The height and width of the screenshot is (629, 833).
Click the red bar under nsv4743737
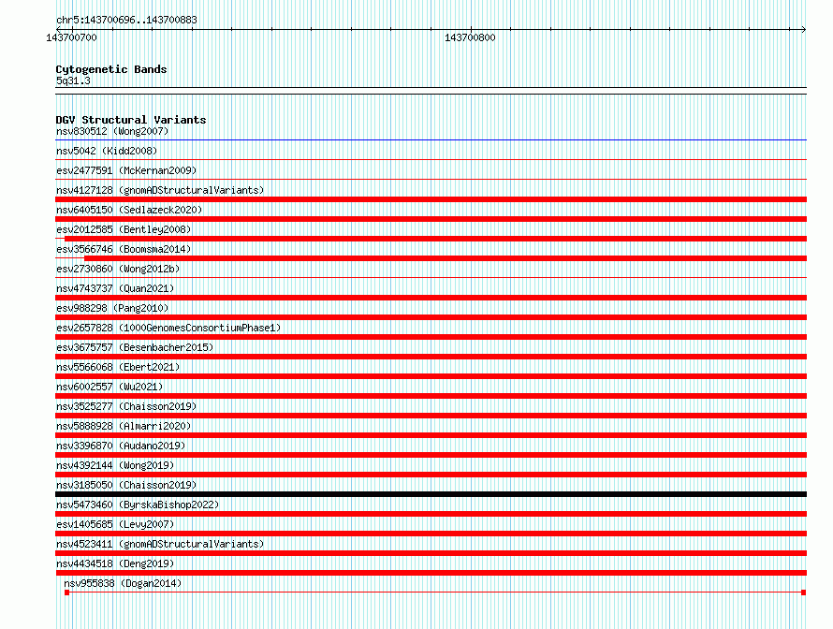click(x=431, y=298)
